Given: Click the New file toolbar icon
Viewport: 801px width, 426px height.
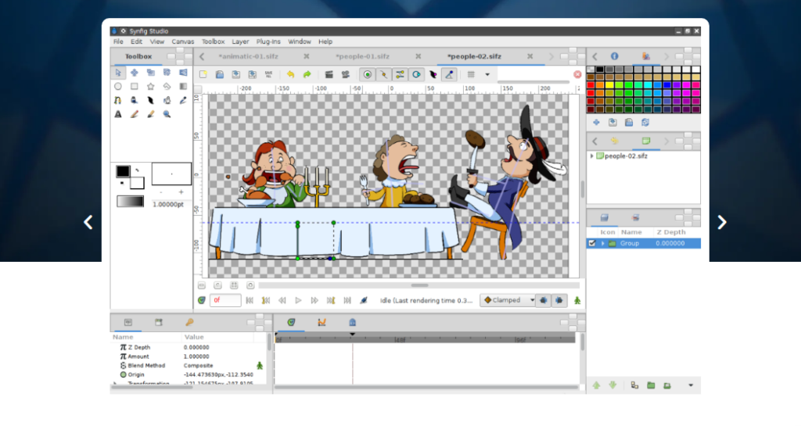Looking at the screenshot, I should coord(203,74).
